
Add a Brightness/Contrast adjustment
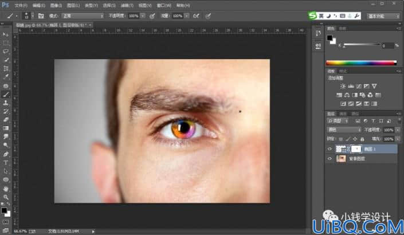(343, 86)
